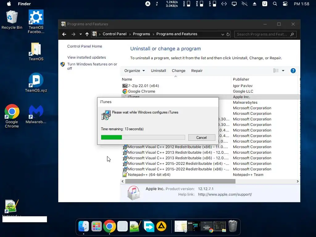Launch Chrome from the dock
This screenshot has width=316, height=237.
[x=110, y=226]
